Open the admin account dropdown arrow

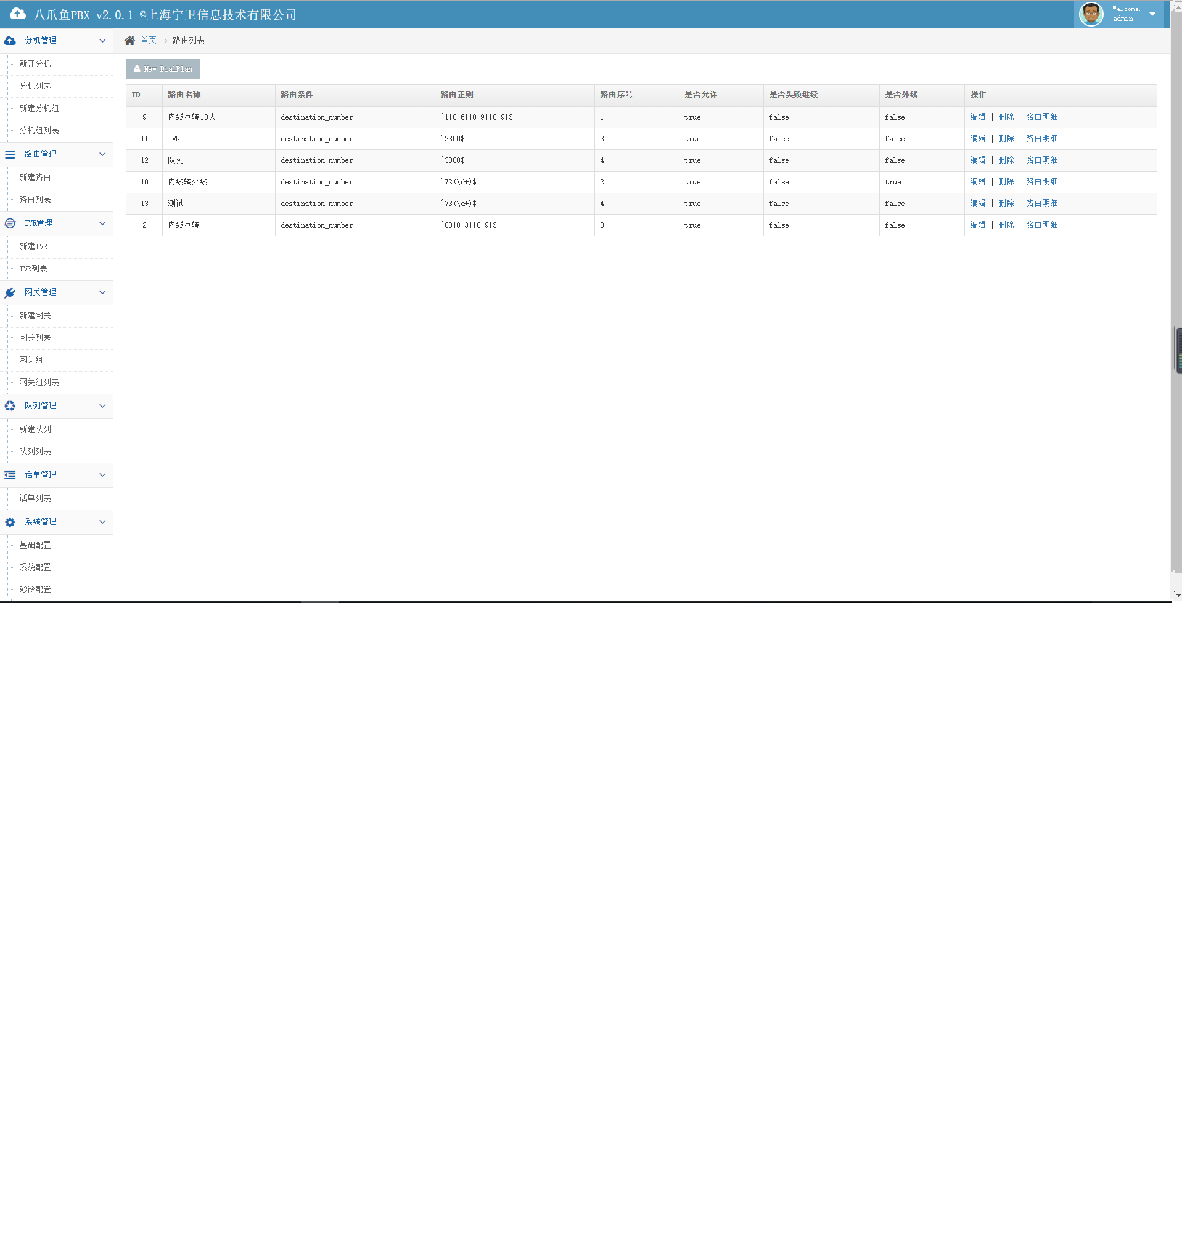(1152, 14)
